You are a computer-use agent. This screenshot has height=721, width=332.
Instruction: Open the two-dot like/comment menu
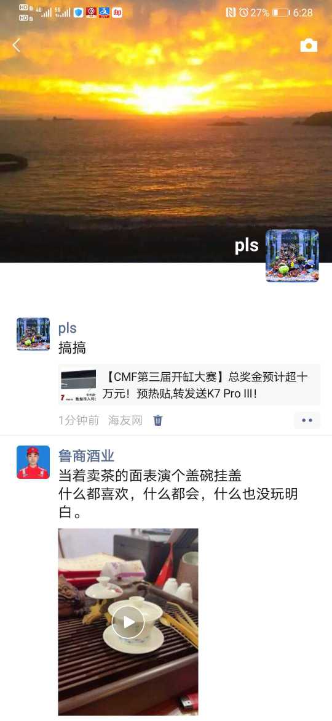pos(307,420)
